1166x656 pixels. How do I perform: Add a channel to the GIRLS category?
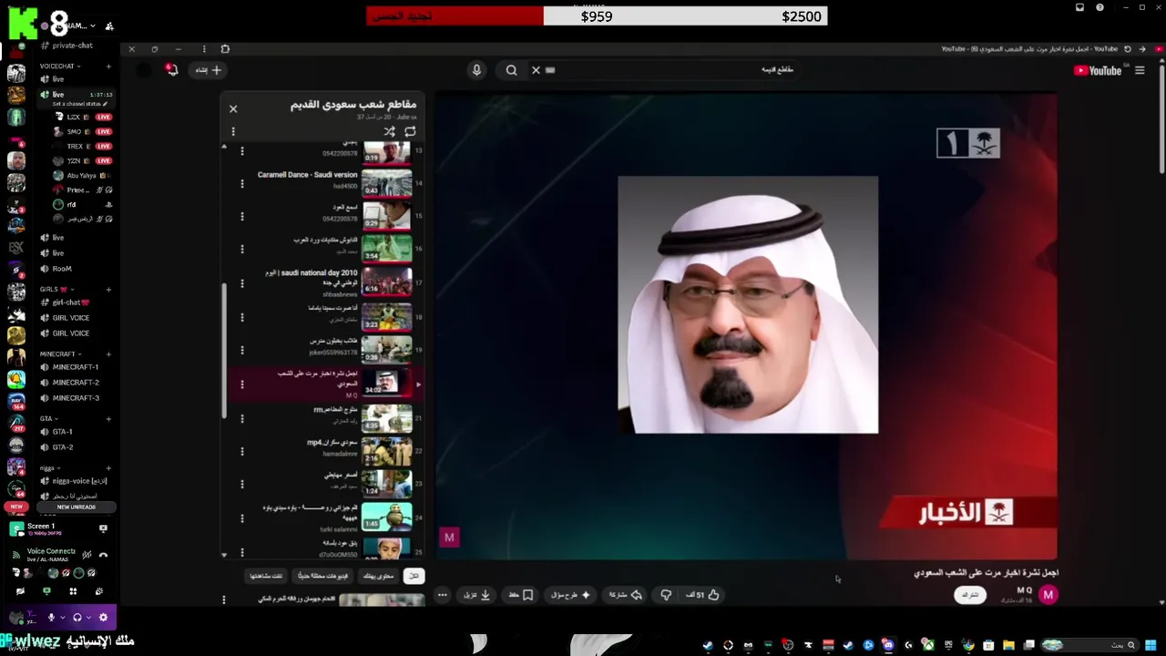pos(108,290)
